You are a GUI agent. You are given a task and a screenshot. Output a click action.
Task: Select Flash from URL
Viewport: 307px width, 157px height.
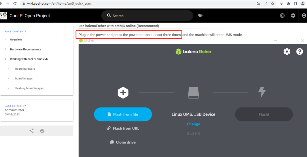(x=123, y=129)
